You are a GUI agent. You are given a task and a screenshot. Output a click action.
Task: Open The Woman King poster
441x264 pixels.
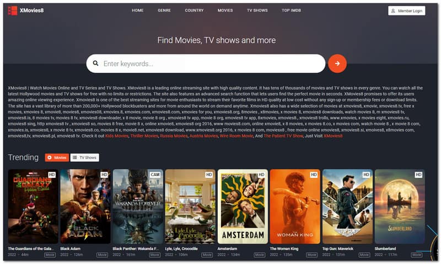click(x=295, y=207)
